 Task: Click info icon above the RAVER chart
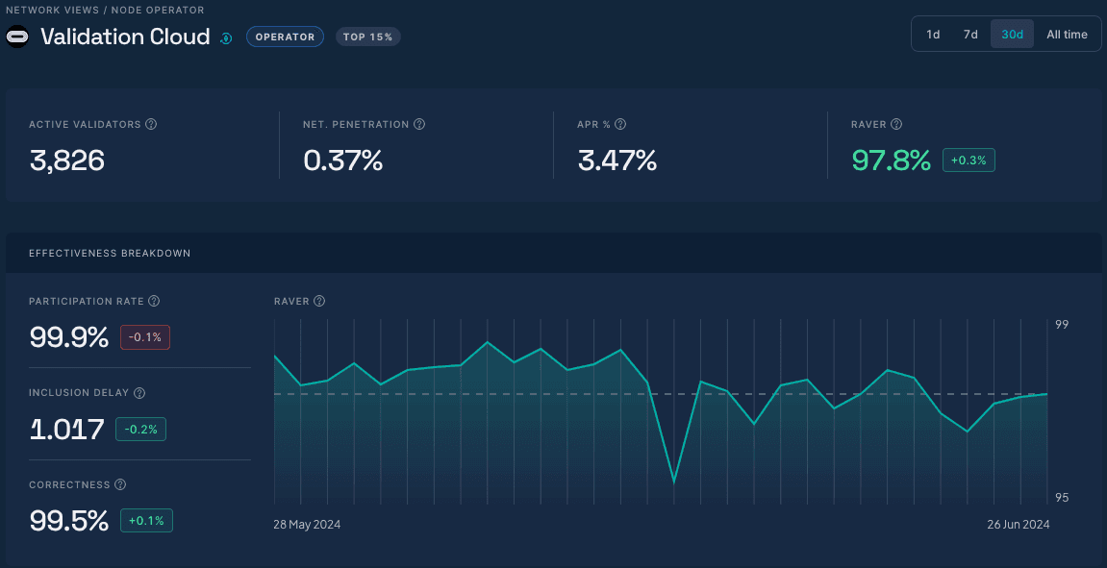[x=319, y=301]
